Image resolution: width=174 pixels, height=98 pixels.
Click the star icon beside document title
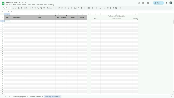tap(20, 2)
